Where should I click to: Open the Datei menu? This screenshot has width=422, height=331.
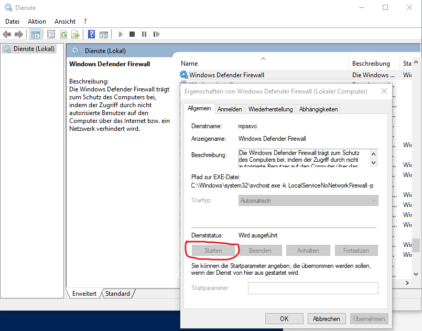pyautogui.click(x=13, y=22)
